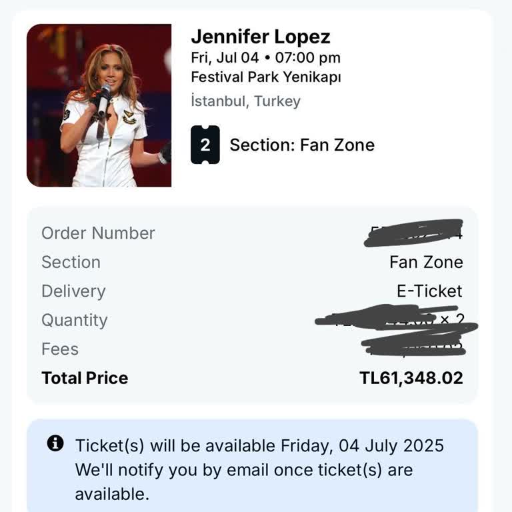
Task: Click the event performer thumbnail photo
Action: click(99, 105)
